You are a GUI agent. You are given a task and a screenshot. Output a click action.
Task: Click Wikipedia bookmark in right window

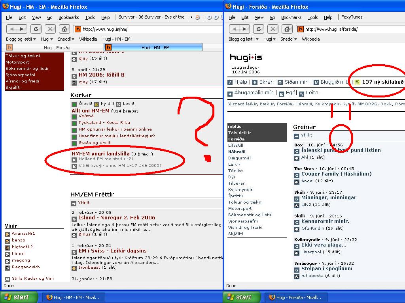(311, 39)
